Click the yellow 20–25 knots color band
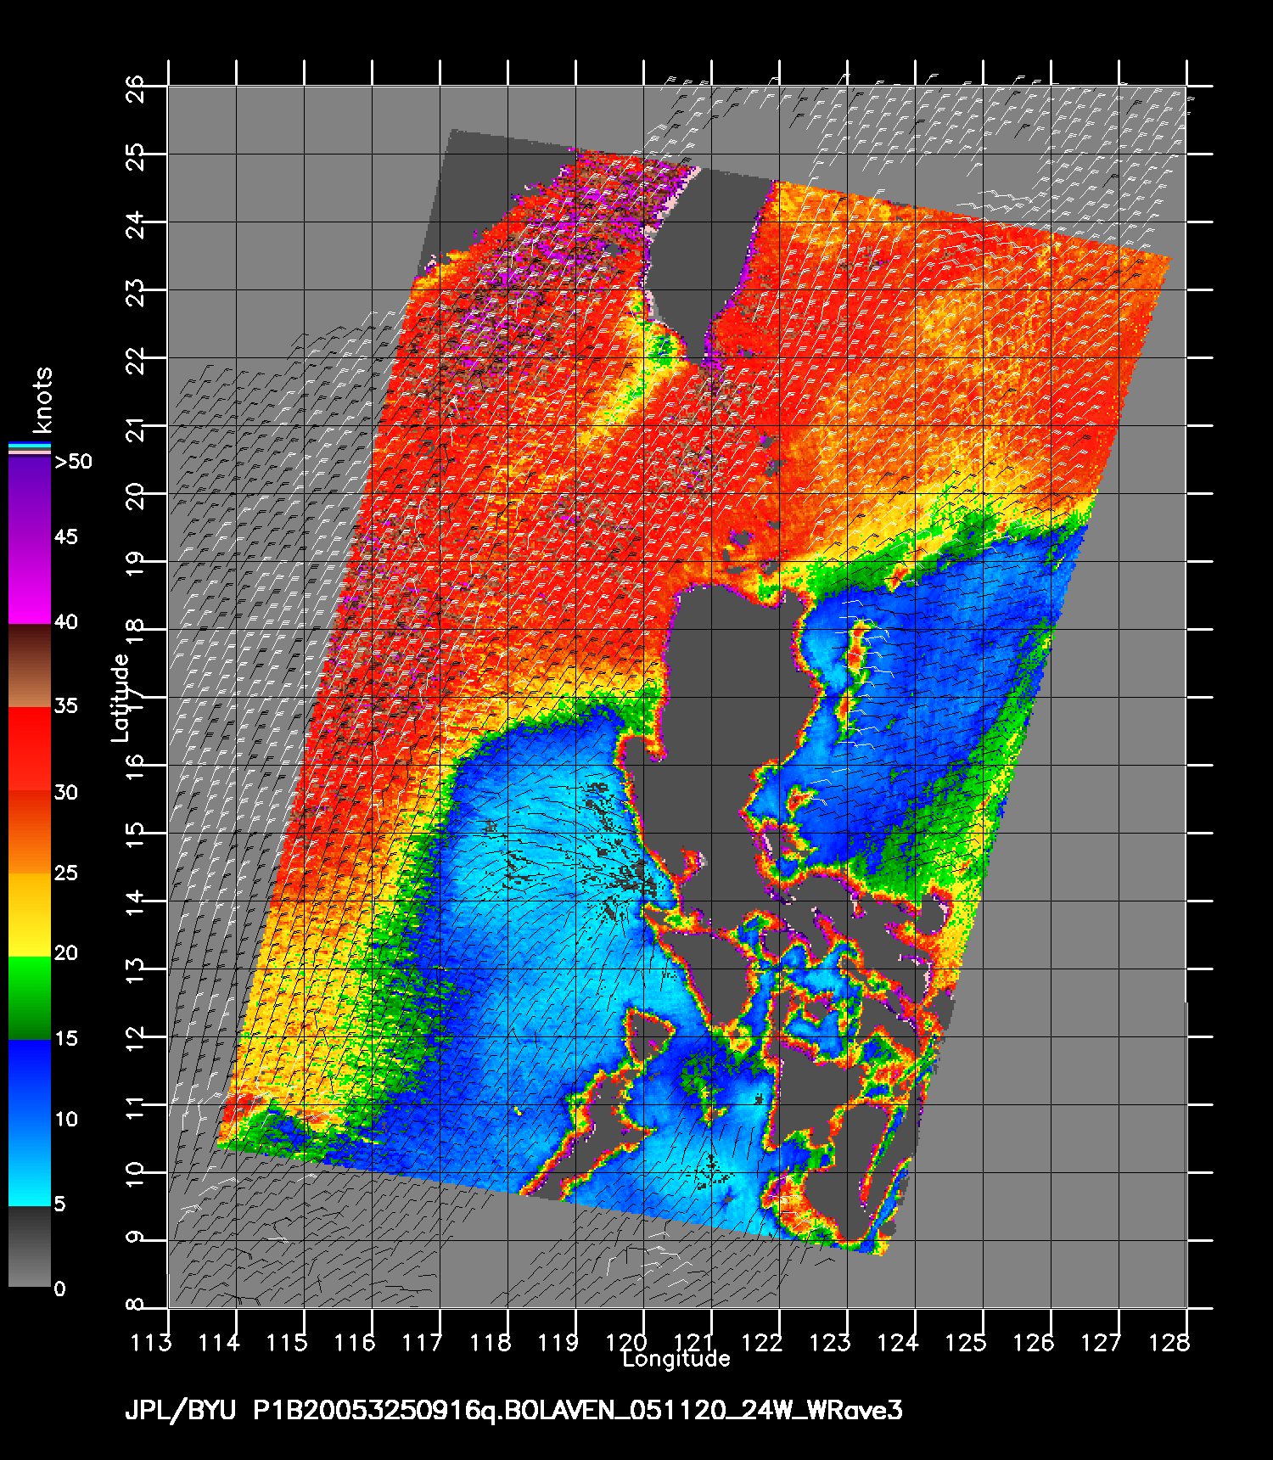The width and height of the screenshot is (1273, 1460). tap(30, 915)
